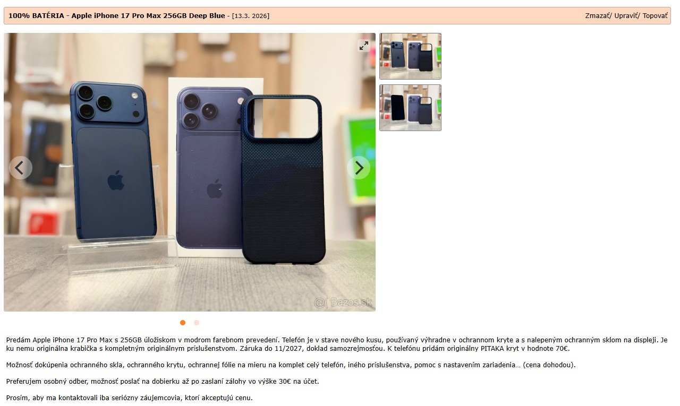Click the paragraph starting Preferujem osobný odber
680x406 pixels.
tap(163, 381)
